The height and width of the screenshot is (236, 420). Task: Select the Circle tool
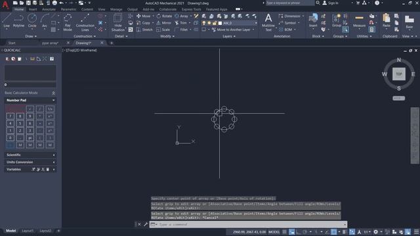point(32,20)
